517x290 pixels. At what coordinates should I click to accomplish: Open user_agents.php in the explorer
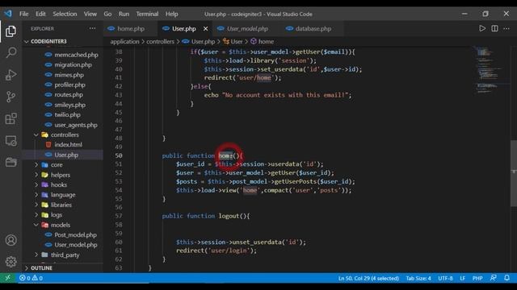click(x=75, y=125)
